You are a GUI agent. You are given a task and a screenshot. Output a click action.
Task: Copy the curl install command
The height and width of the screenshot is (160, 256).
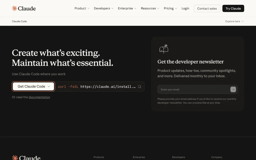139,86
